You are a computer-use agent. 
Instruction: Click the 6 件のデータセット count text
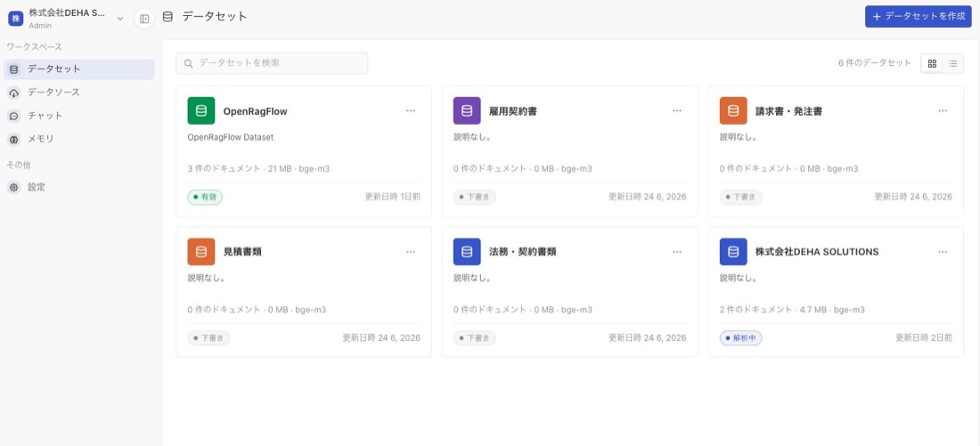(x=875, y=63)
